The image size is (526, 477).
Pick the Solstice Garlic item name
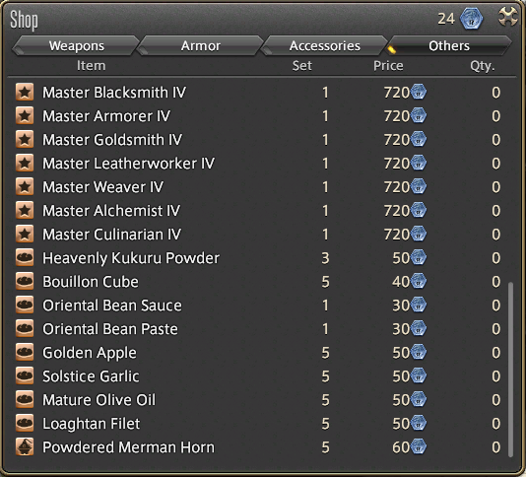pyautogui.click(x=91, y=376)
